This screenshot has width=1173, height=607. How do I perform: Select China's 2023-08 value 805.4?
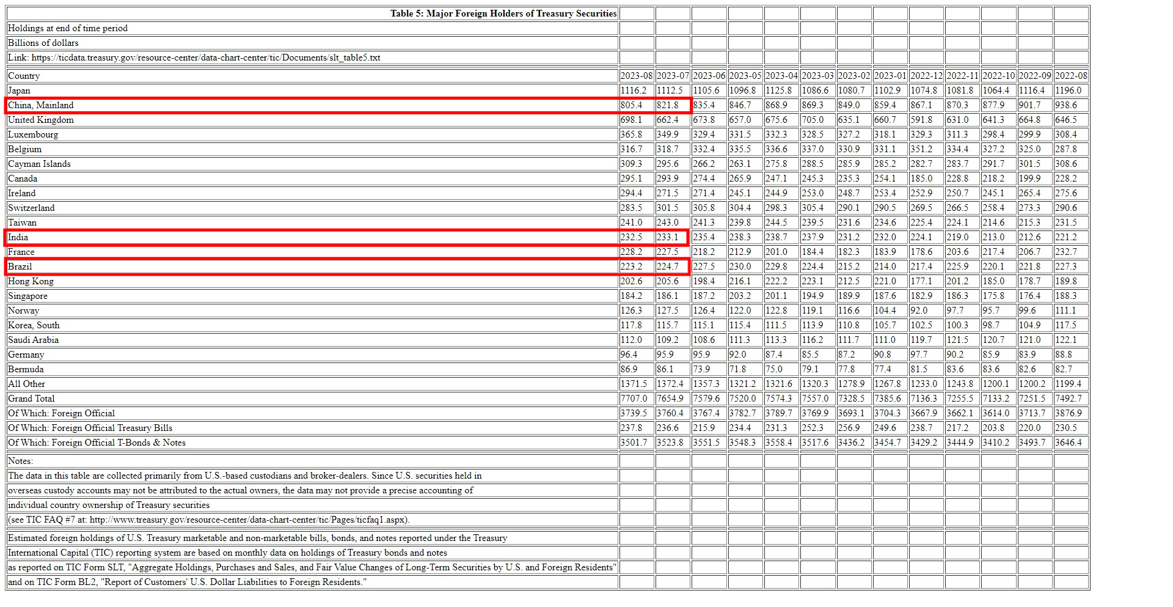(x=637, y=105)
